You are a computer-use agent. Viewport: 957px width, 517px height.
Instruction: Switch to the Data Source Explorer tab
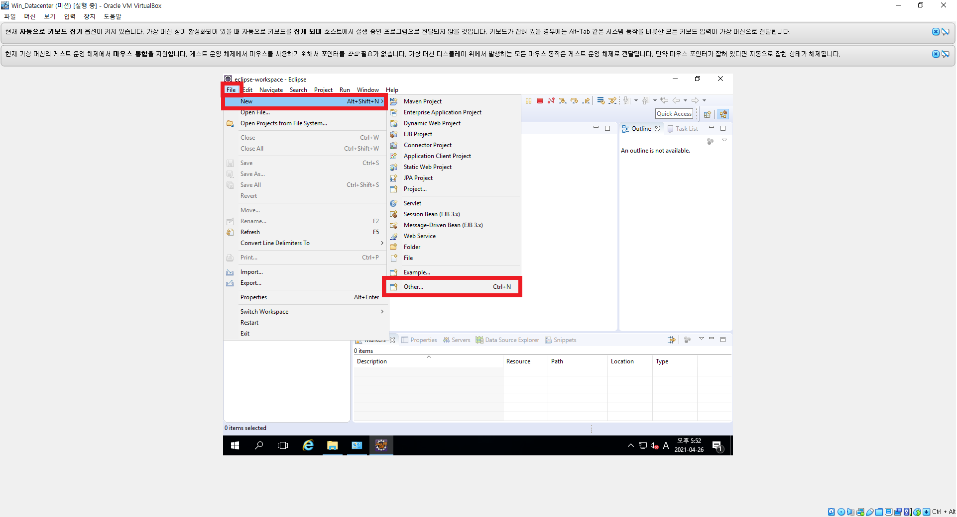pos(507,340)
